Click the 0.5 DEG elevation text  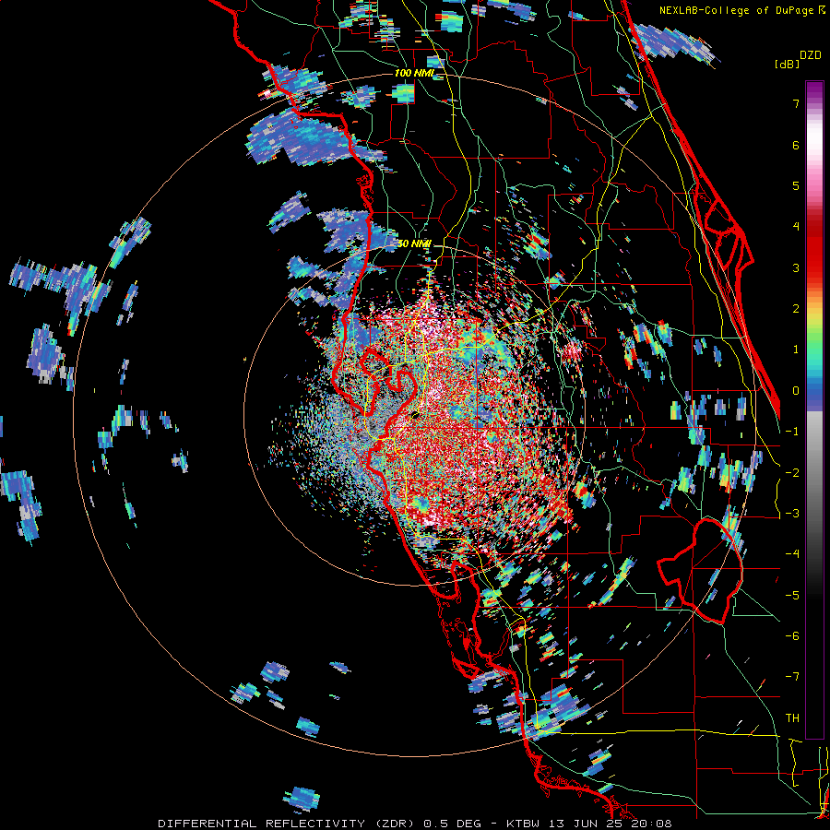pos(452,824)
